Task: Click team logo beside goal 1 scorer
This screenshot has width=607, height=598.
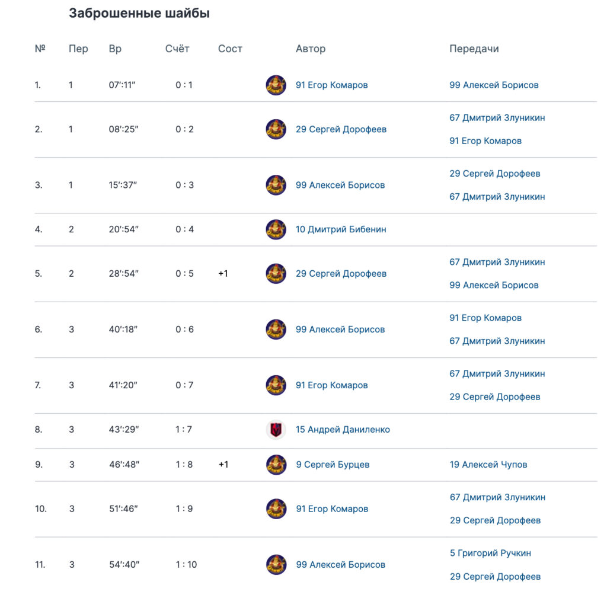Action: click(276, 85)
